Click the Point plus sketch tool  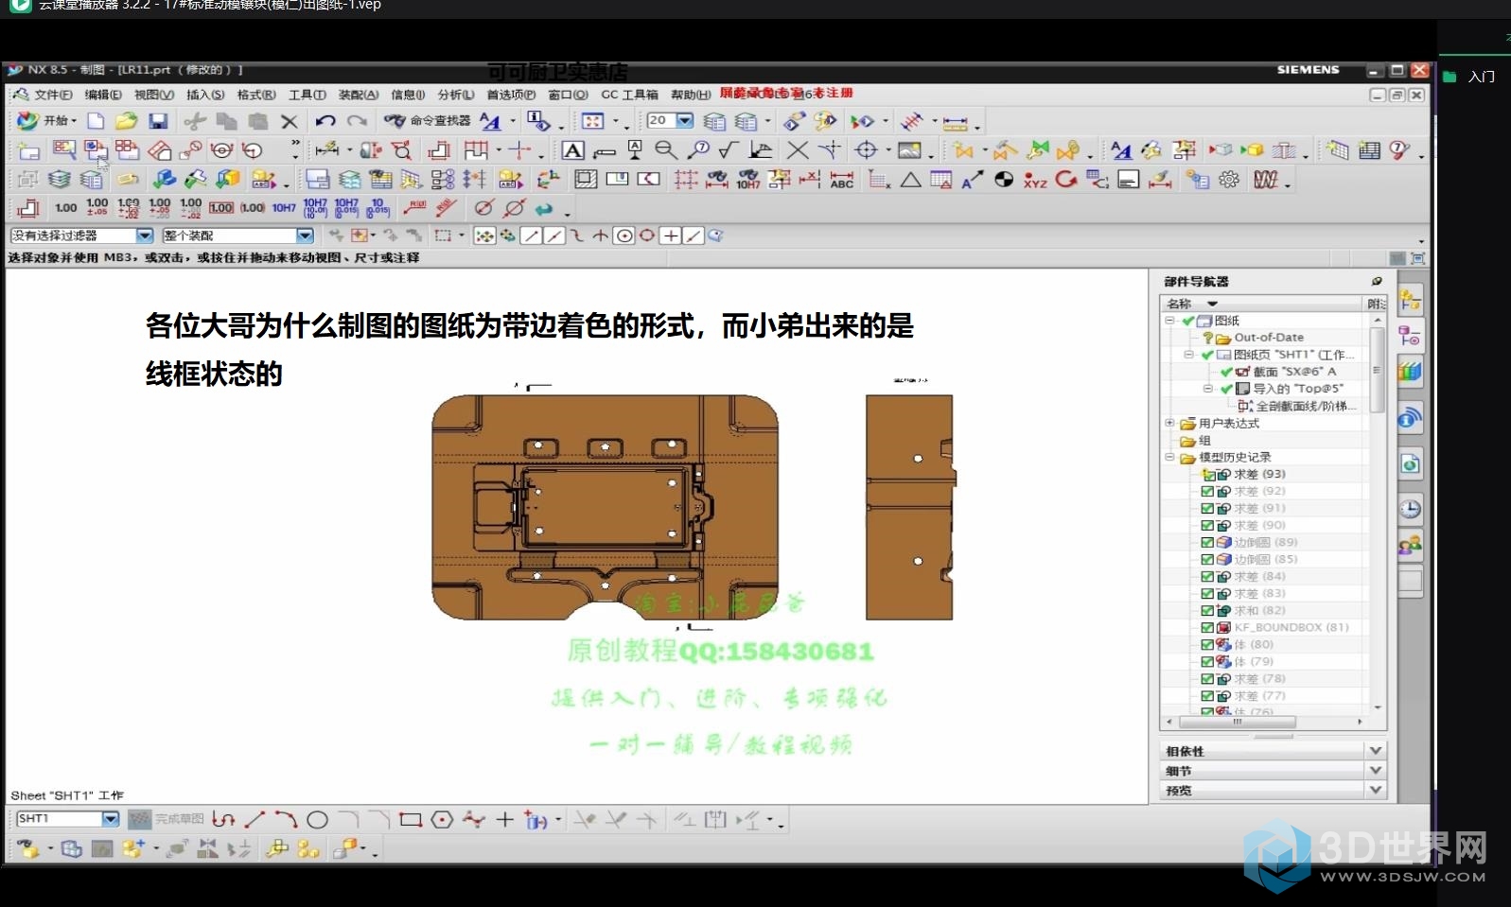click(x=504, y=820)
